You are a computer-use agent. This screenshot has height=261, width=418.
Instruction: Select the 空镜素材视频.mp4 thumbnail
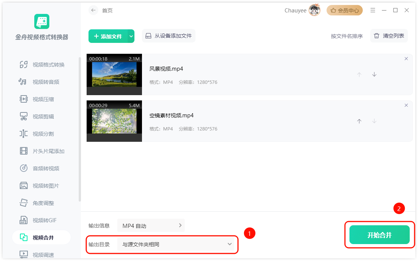click(x=114, y=121)
